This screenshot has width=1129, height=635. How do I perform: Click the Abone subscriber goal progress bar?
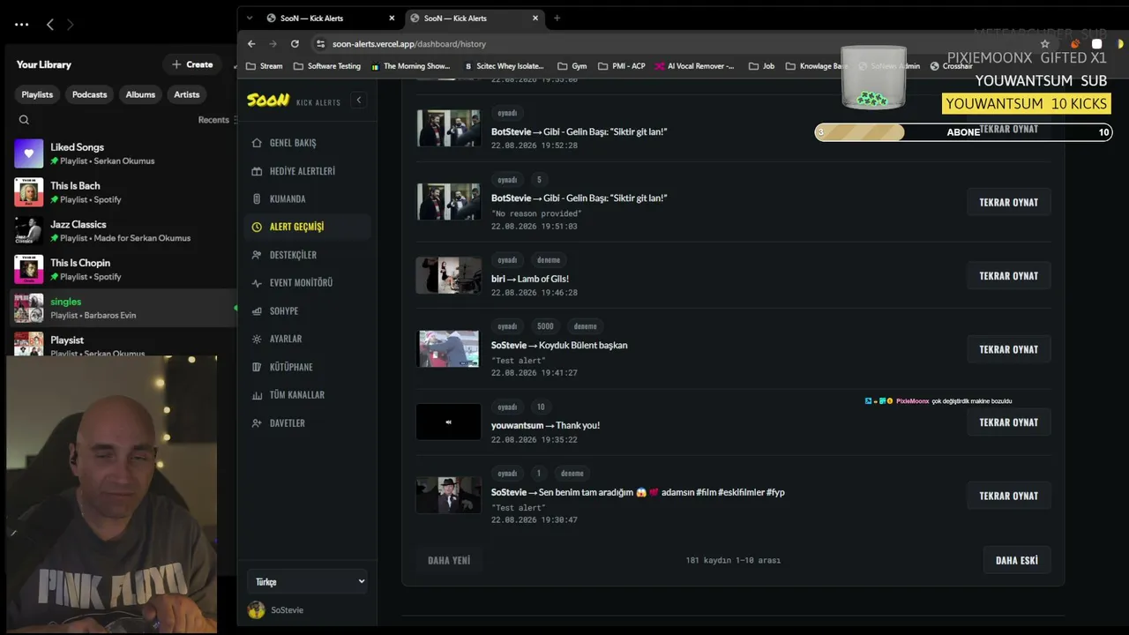tap(963, 132)
